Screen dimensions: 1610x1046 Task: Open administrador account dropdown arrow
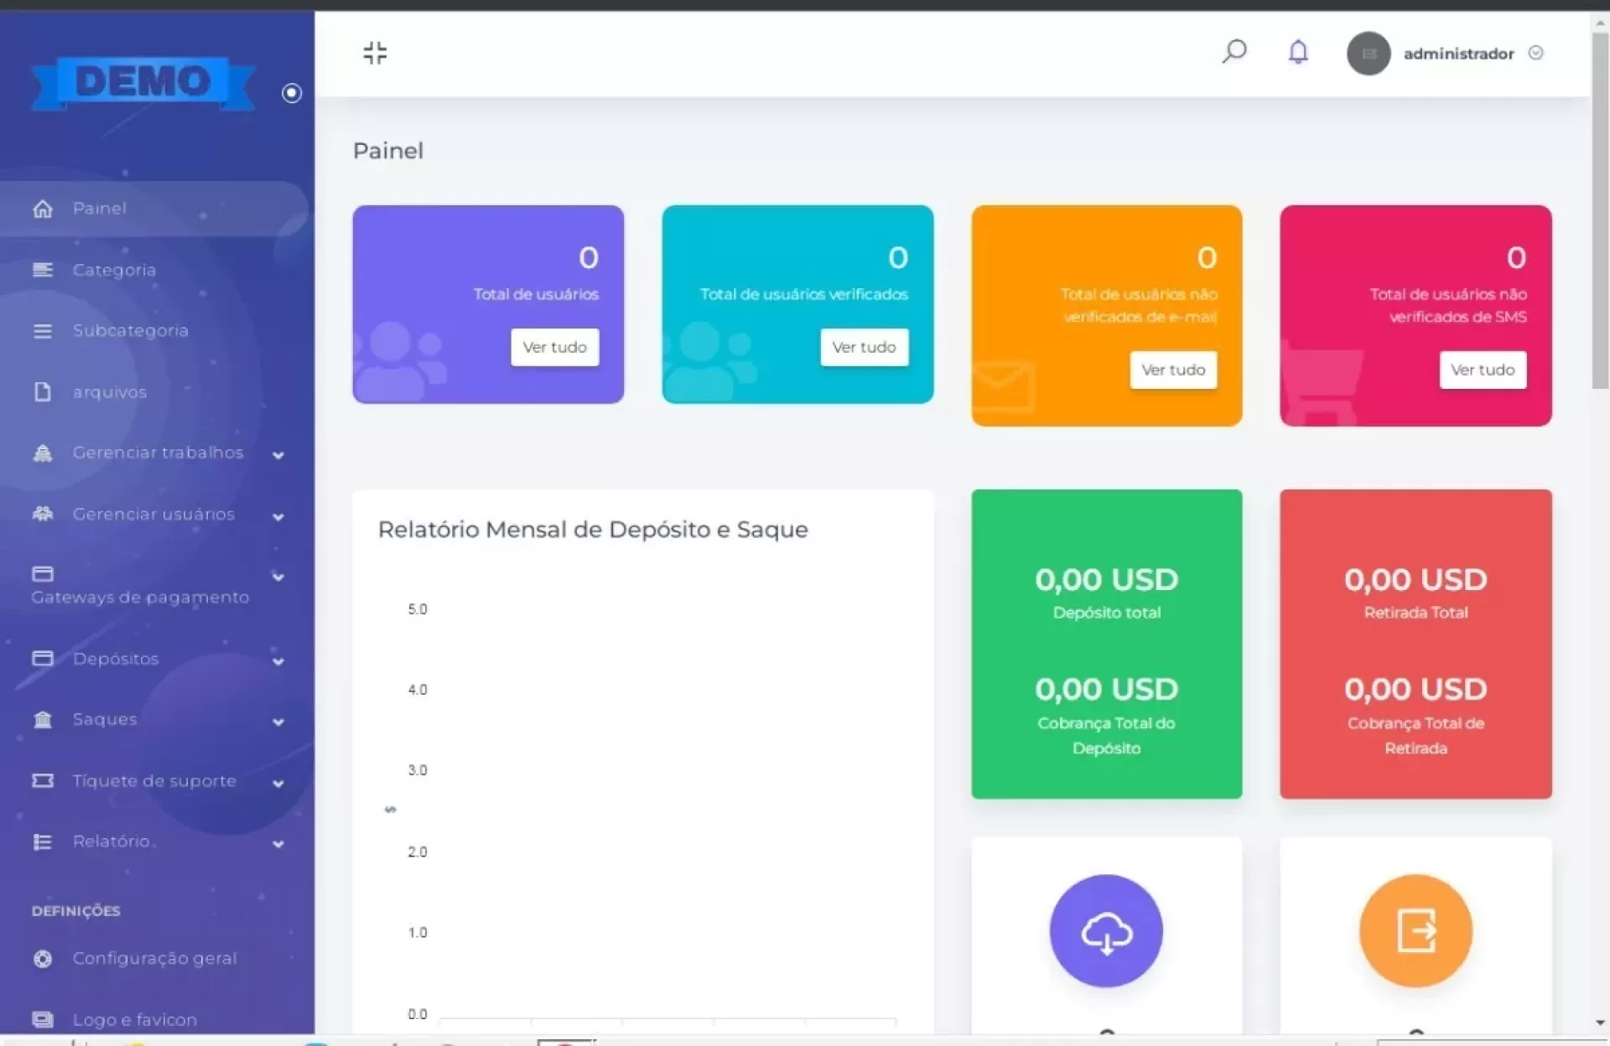pos(1535,53)
